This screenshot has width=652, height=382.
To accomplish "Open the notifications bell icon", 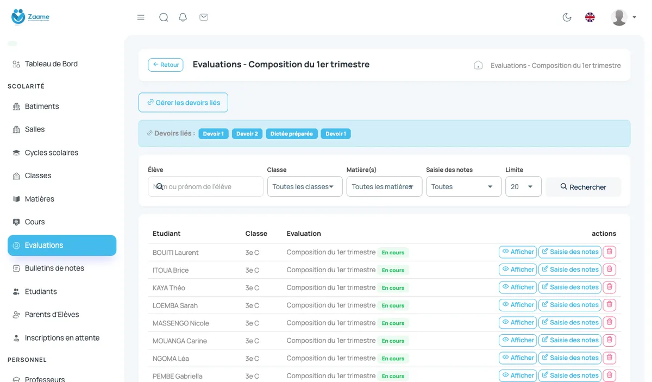I will (x=183, y=17).
